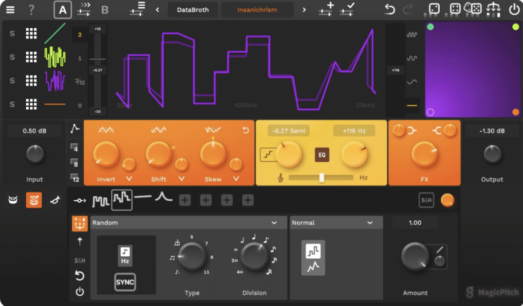Select the 12-step grid icon
The width and height of the screenshot is (523, 306).
(x=75, y=178)
